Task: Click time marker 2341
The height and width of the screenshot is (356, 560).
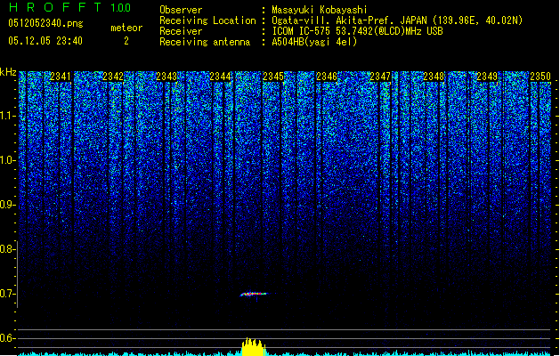Action: tap(61, 77)
